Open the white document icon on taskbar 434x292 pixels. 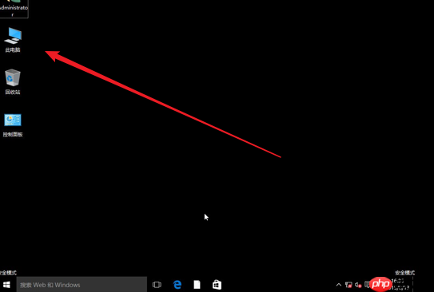pos(197,285)
